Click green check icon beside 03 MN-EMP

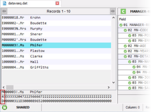[130, 41]
